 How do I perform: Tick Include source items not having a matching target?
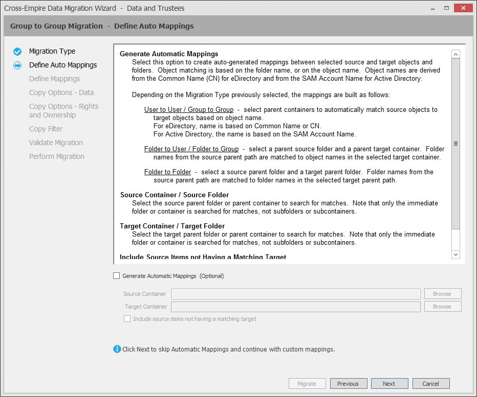pyautogui.click(x=127, y=319)
